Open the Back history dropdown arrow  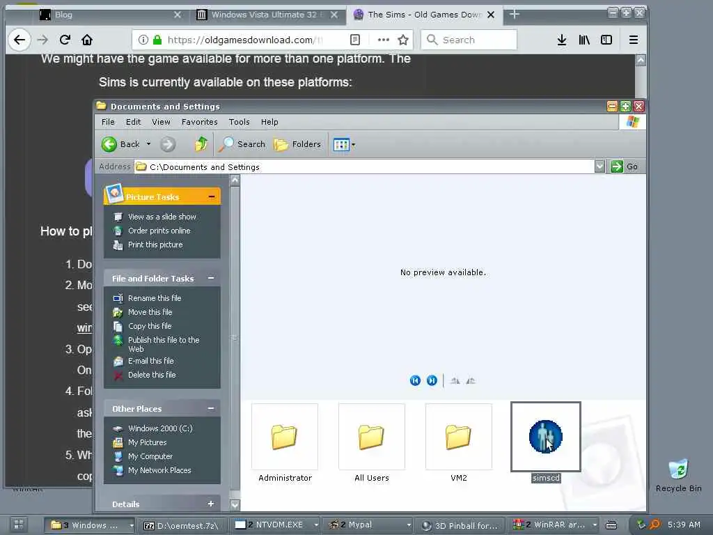click(148, 144)
